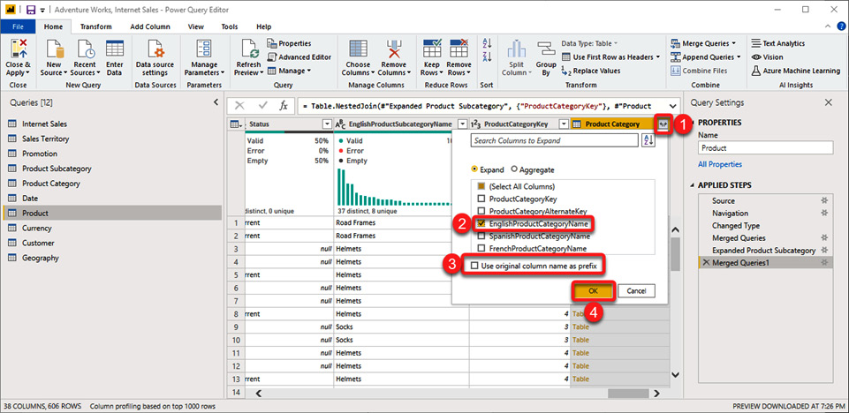Open Text Analytics AI insight
The width and height of the screenshot is (849, 413).
(778, 43)
